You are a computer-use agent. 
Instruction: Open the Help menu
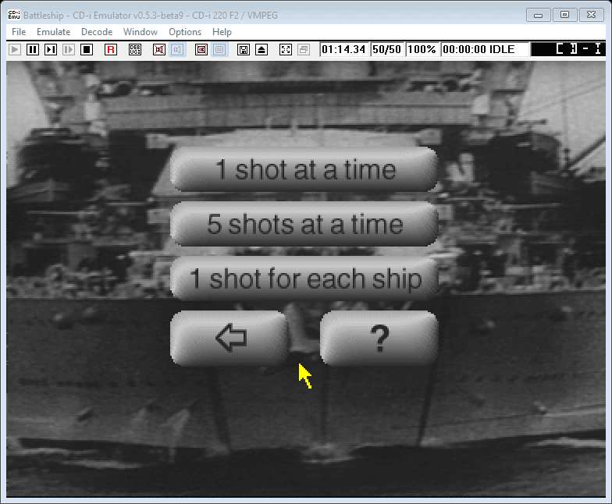[x=222, y=32]
